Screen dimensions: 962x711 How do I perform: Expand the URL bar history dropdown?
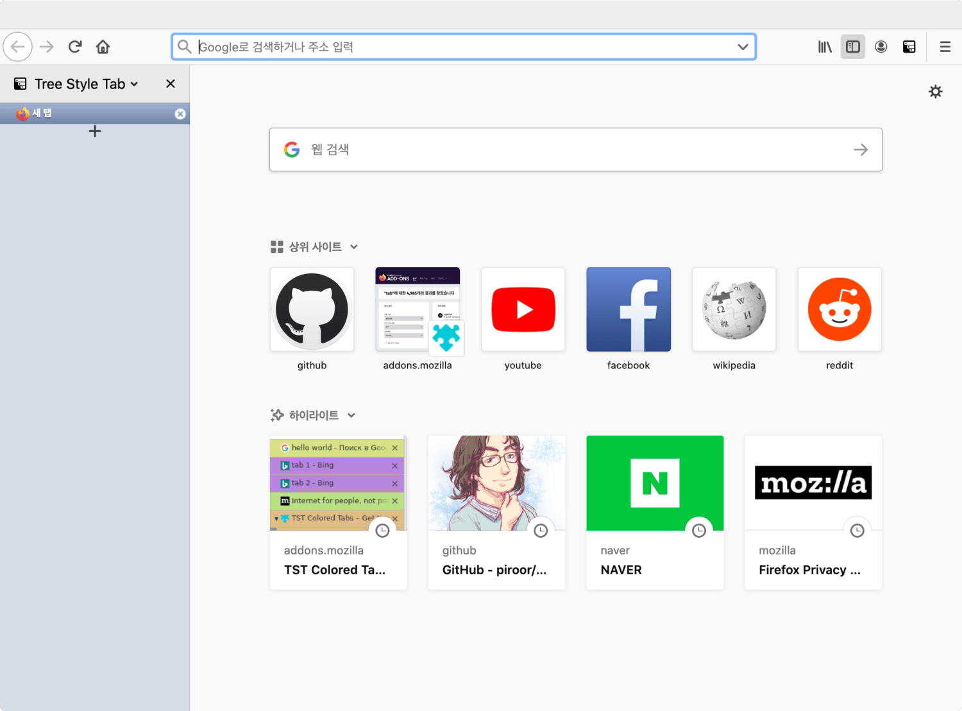pos(743,47)
